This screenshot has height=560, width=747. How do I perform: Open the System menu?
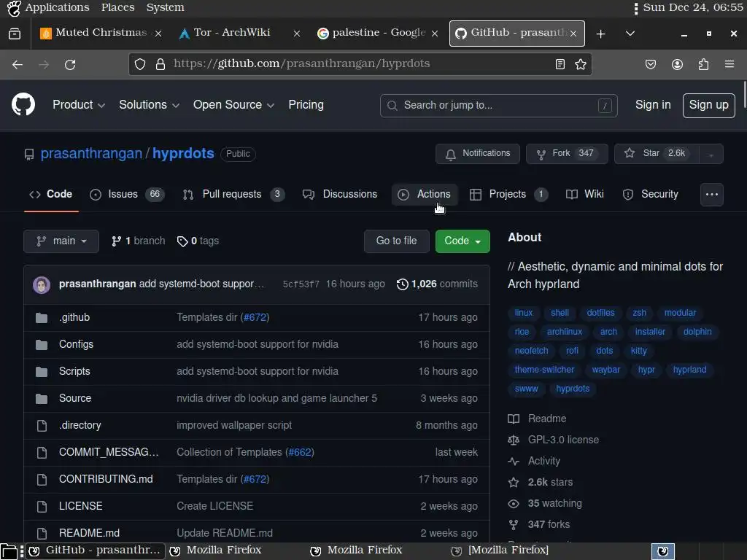pyautogui.click(x=166, y=7)
